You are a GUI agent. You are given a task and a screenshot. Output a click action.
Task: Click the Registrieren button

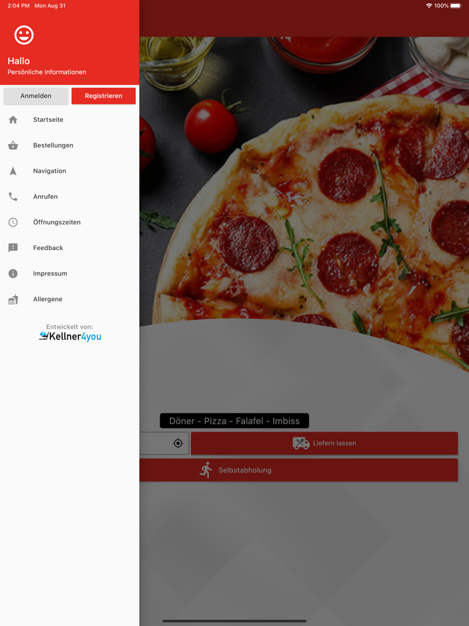click(103, 96)
